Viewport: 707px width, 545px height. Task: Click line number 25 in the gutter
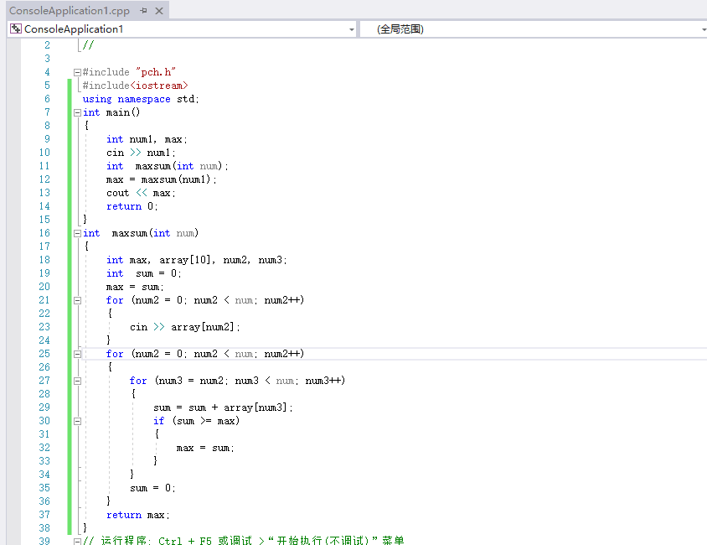44,354
